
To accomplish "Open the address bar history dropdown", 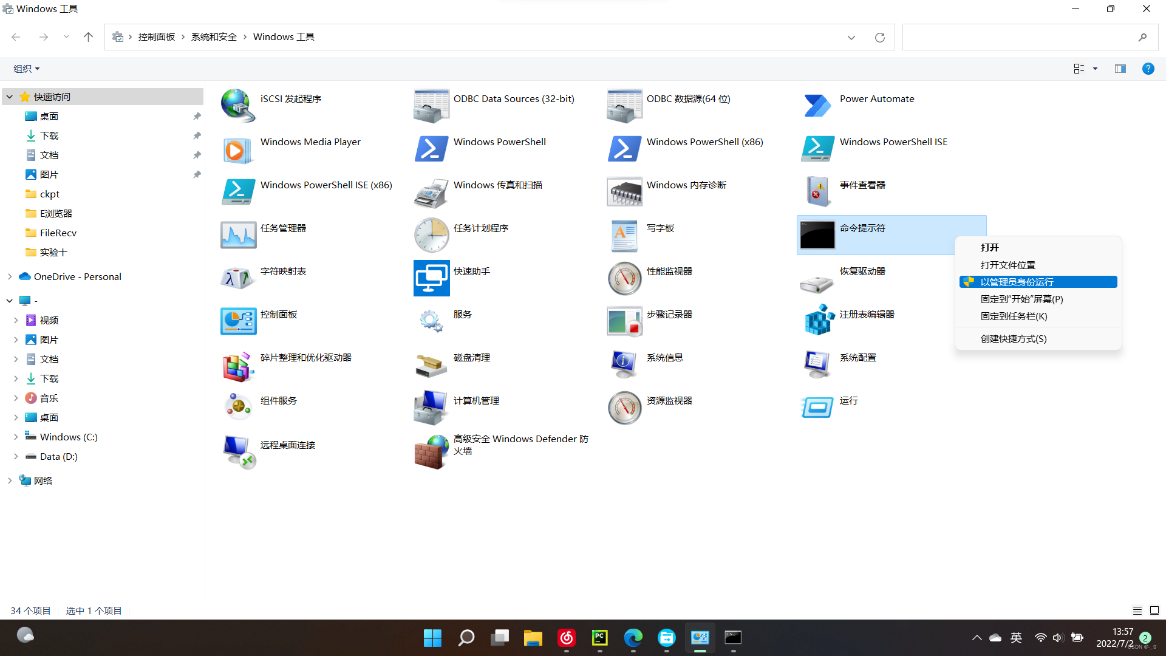I will (851, 37).
